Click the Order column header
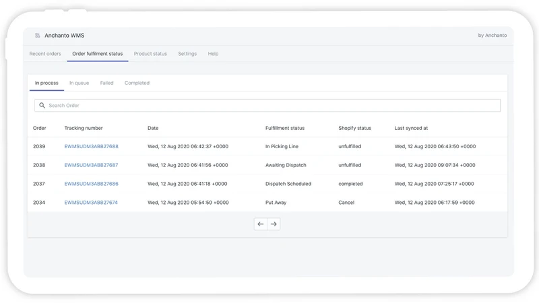The height and width of the screenshot is (303, 539). click(x=40, y=128)
